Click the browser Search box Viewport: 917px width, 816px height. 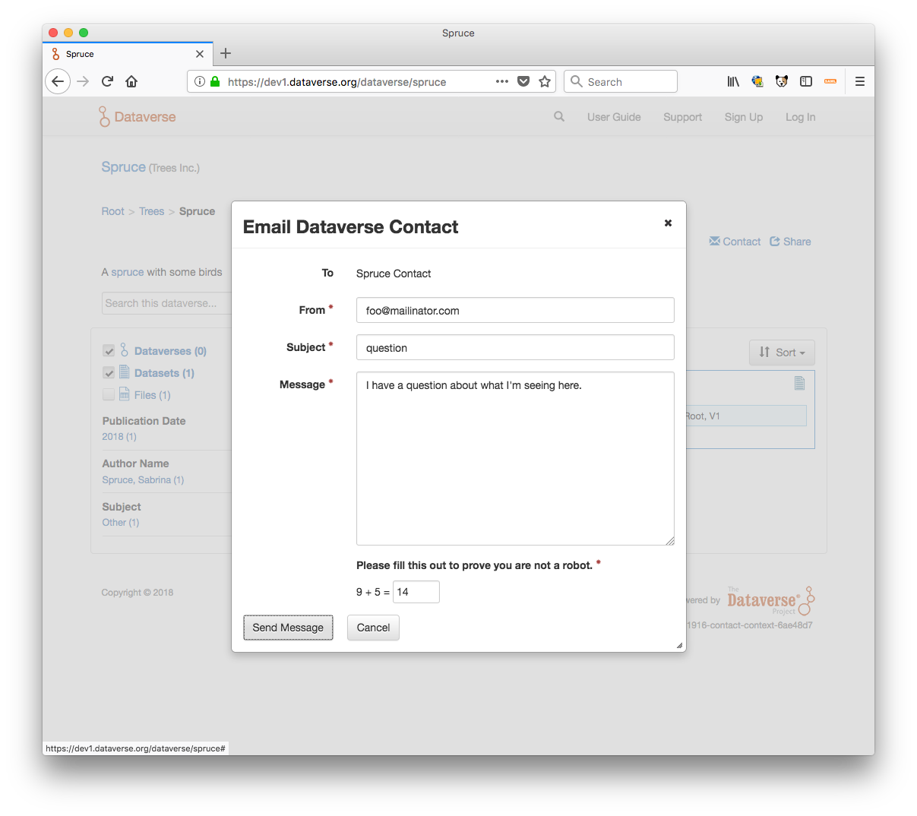621,81
